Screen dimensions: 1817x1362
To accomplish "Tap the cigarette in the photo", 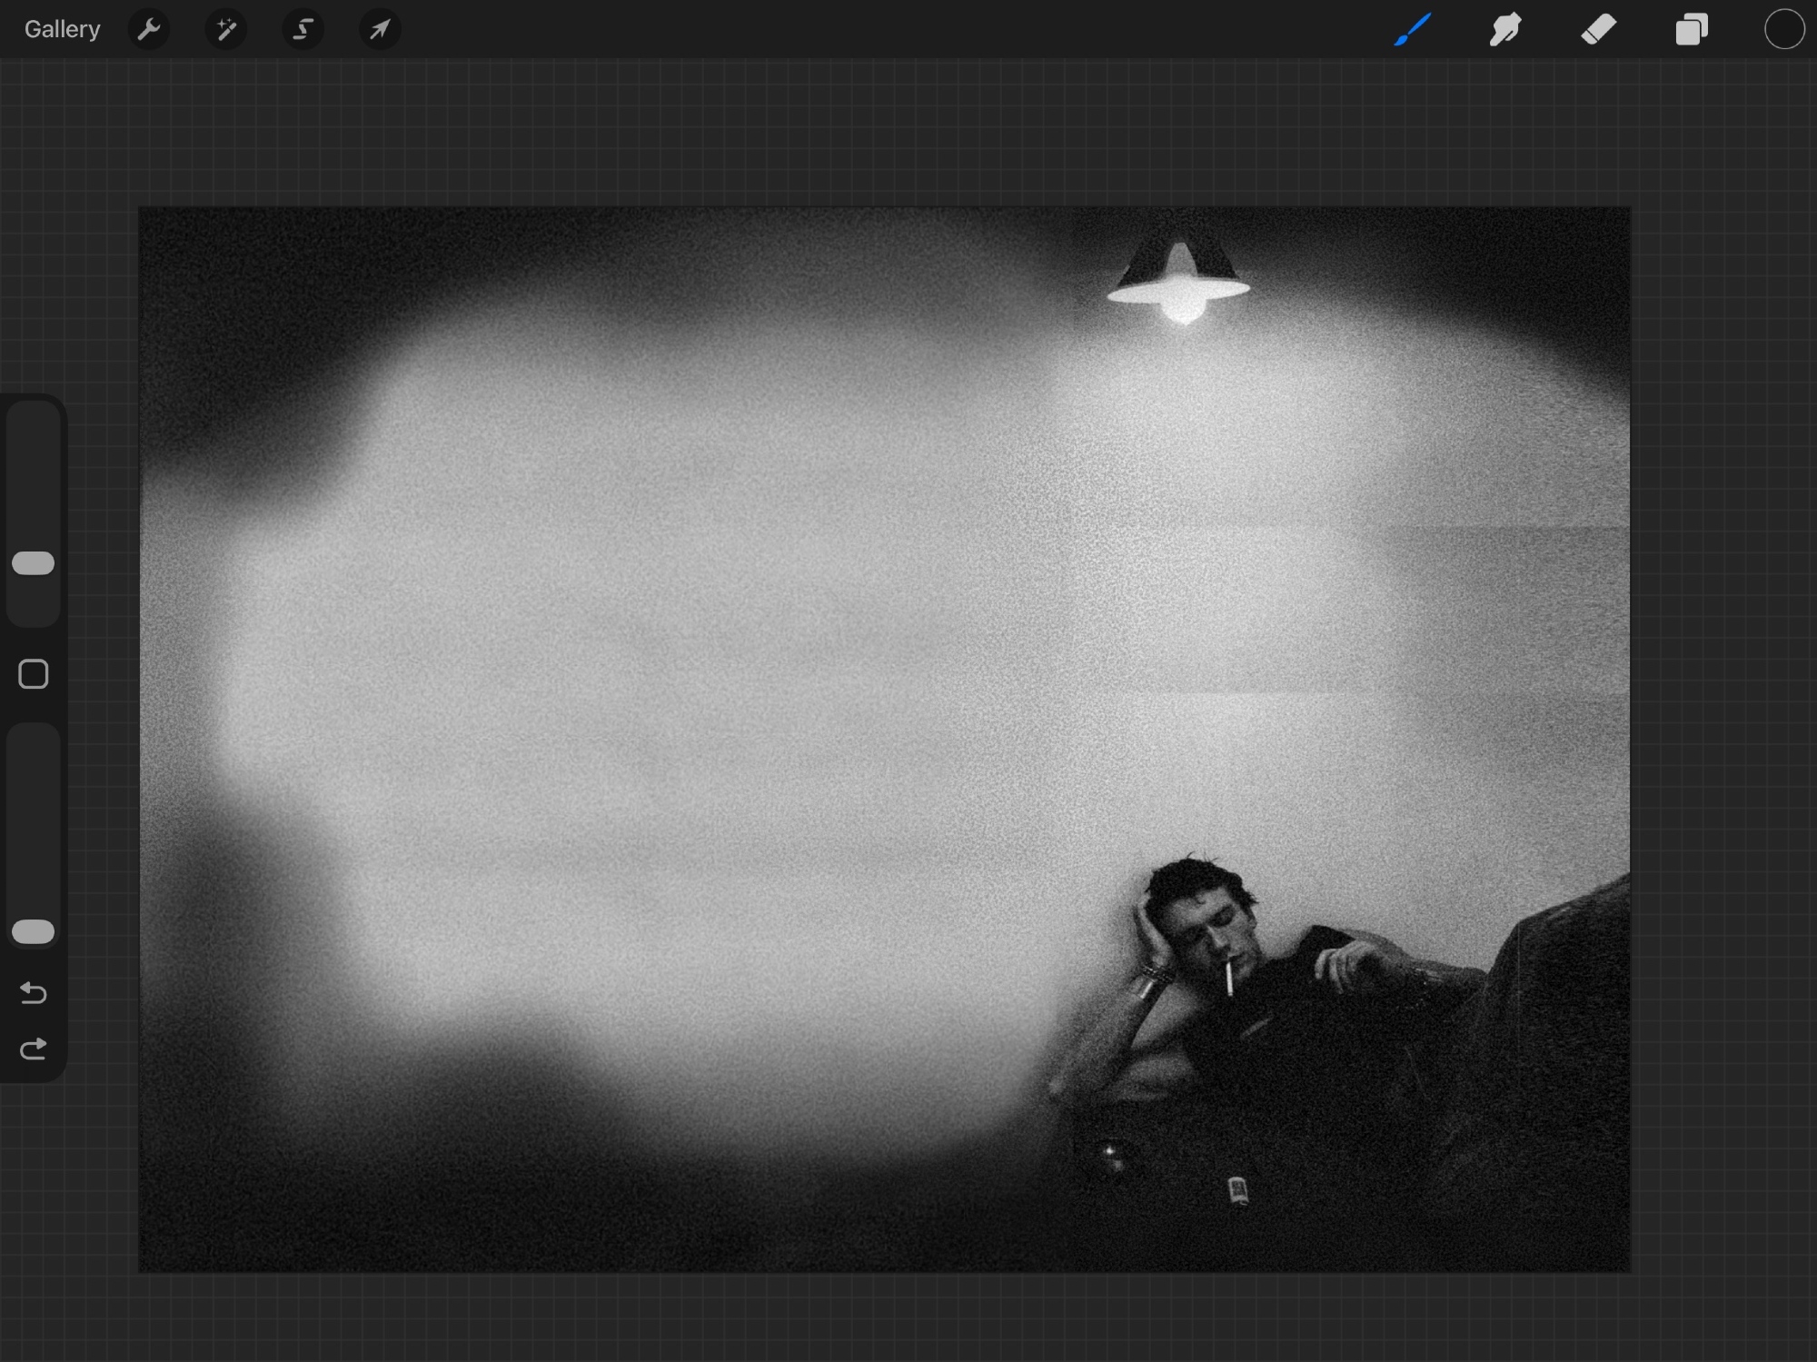I will click(x=1229, y=978).
